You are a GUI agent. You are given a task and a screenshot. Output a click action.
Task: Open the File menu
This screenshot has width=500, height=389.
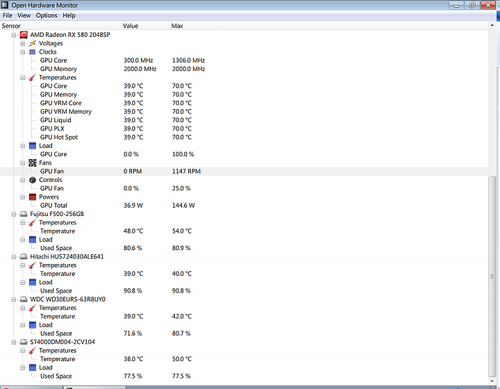click(x=8, y=15)
